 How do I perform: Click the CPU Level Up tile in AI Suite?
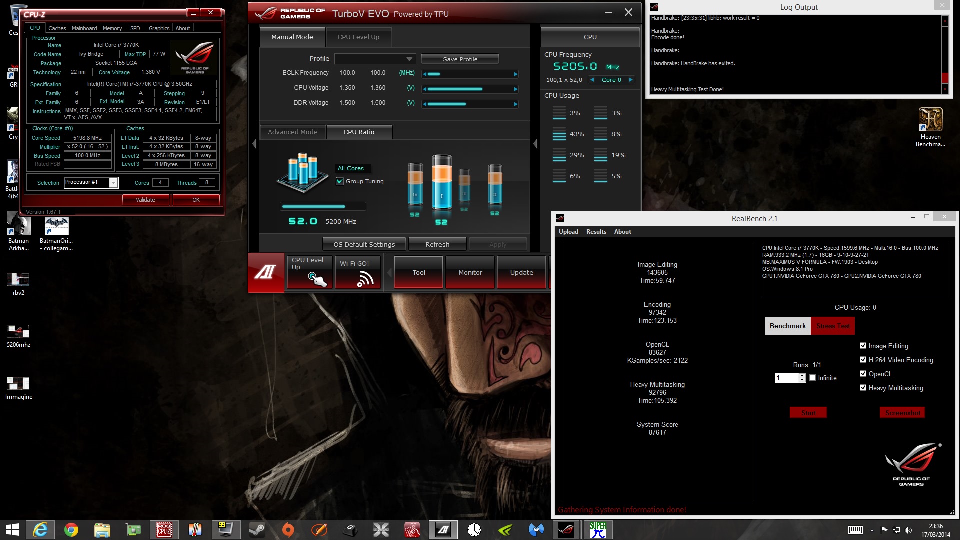[309, 272]
